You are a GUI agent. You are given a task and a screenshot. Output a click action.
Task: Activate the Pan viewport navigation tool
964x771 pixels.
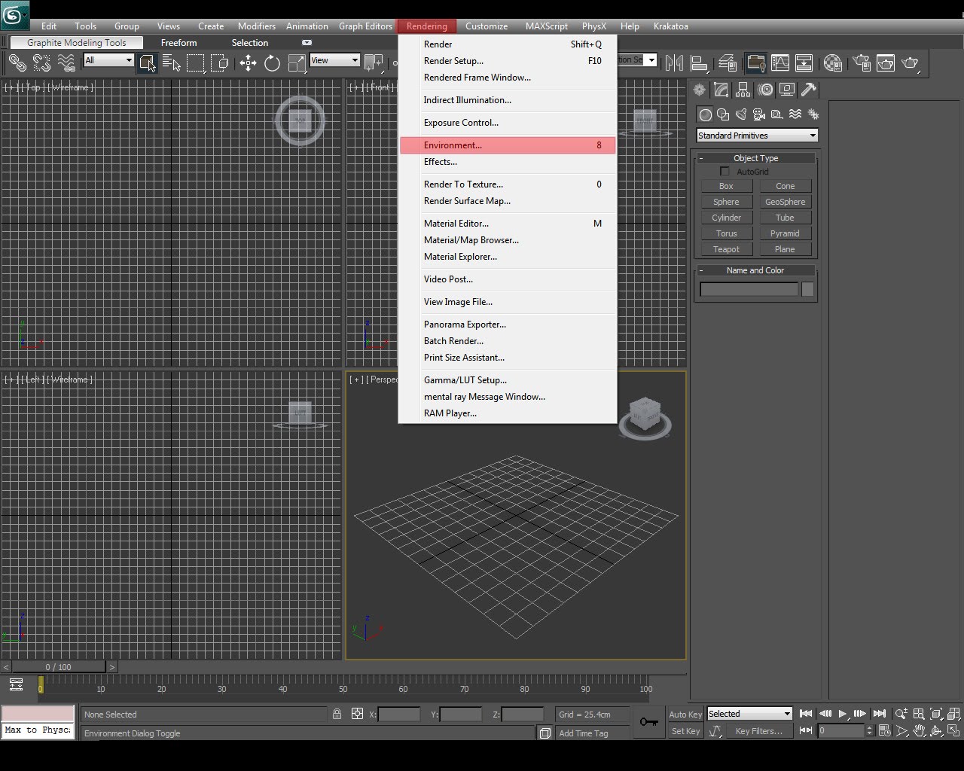pyautogui.click(x=920, y=731)
